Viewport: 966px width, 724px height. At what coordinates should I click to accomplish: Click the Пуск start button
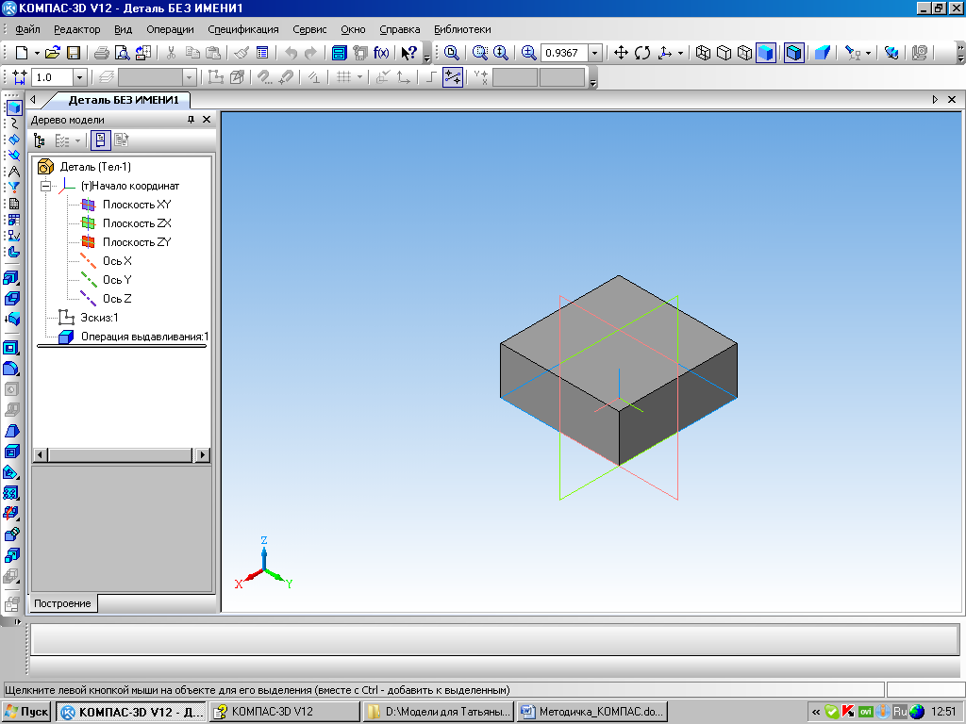click(26, 712)
